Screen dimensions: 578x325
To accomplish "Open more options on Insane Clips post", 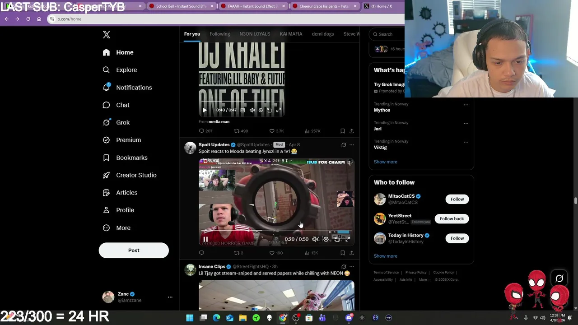I will click(352, 267).
